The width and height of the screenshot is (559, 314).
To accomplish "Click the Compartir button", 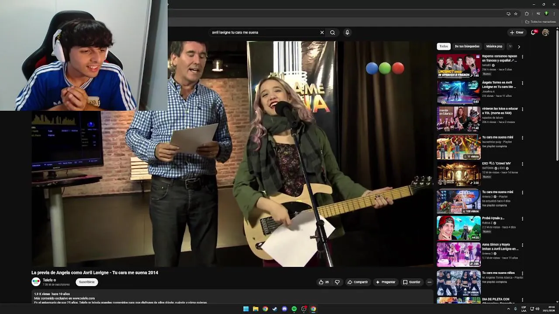I will tap(358, 282).
